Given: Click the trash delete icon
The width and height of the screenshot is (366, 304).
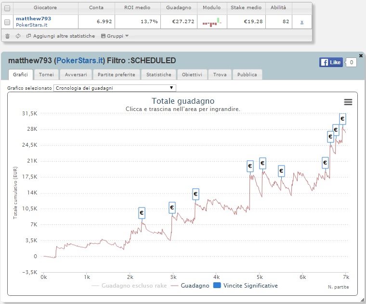Looking at the screenshot, I should click(8, 36).
